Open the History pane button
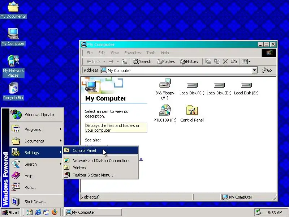The image size is (289, 217). (x=189, y=61)
